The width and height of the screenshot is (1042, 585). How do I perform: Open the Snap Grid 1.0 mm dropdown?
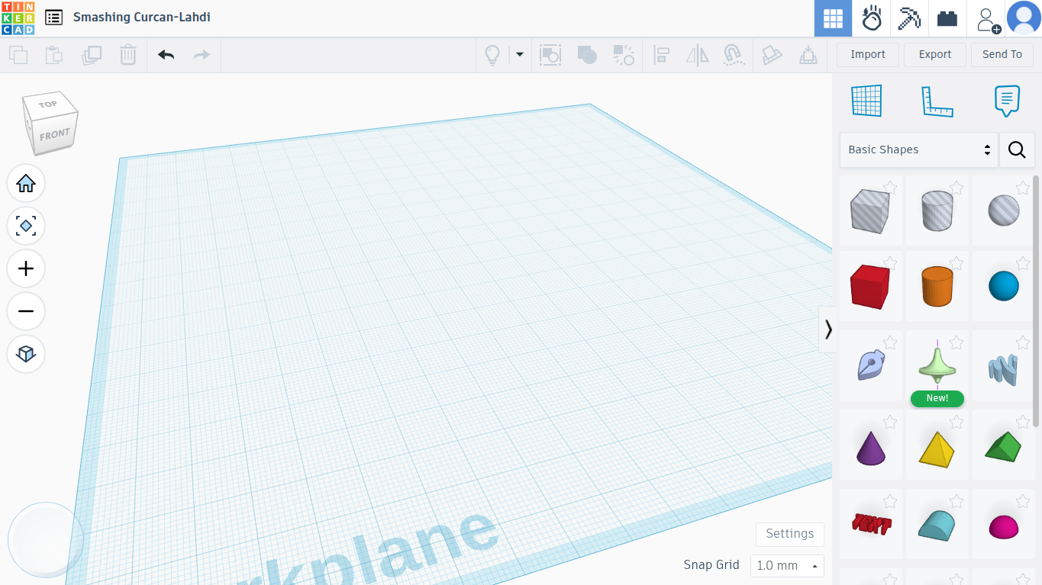pyautogui.click(x=787, y=565)
